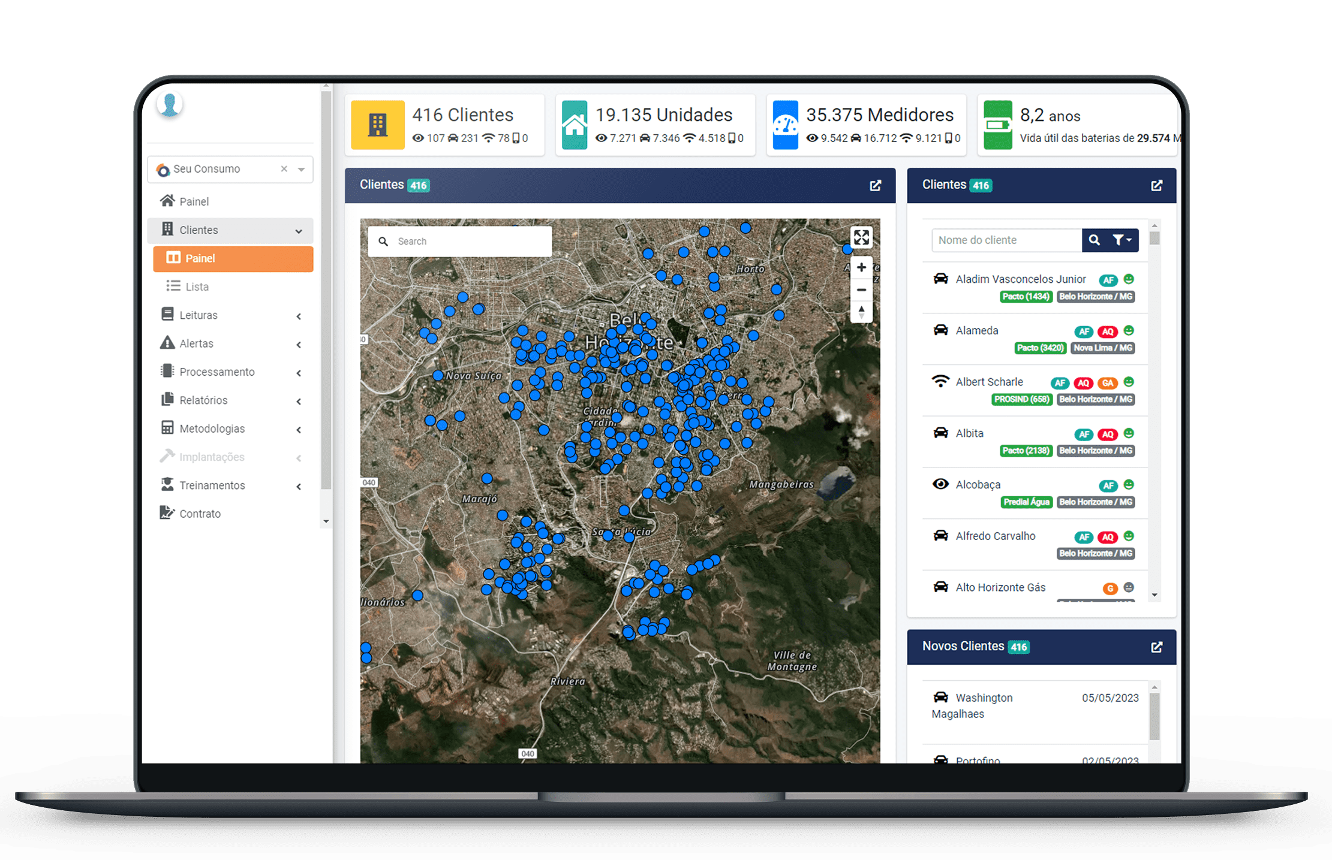
Task: Click the G badge on Alto Horizonte Gás
Action: [1110, 589]
